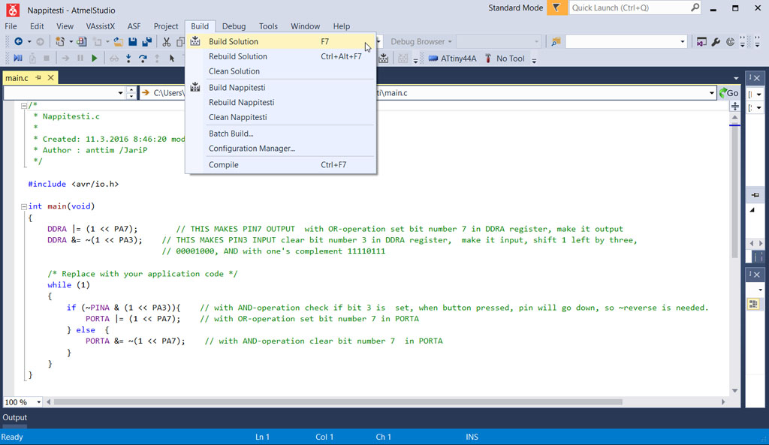Toggle pin on the main.c tab
Viewport: 769px width, 445px height.
pyautogui.click(x=38, y=77)
